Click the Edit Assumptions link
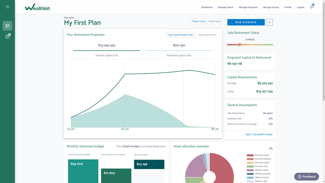The image size is (325, 183). point(259,135)
